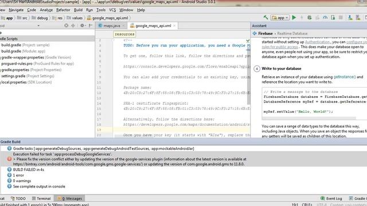Close the google_maps_api.xml tab

point(174,26)
